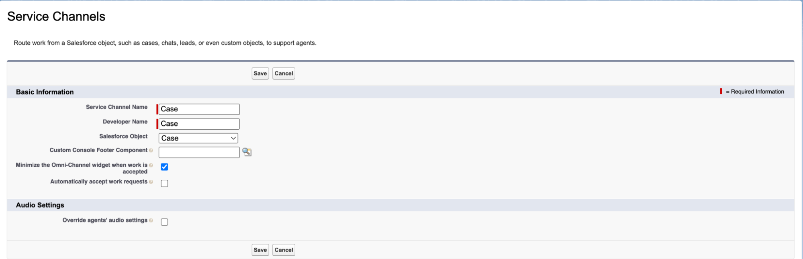The height and width of the screenshot is (259, 803).
Task: Click the top Save button
Action: (260, 73)
